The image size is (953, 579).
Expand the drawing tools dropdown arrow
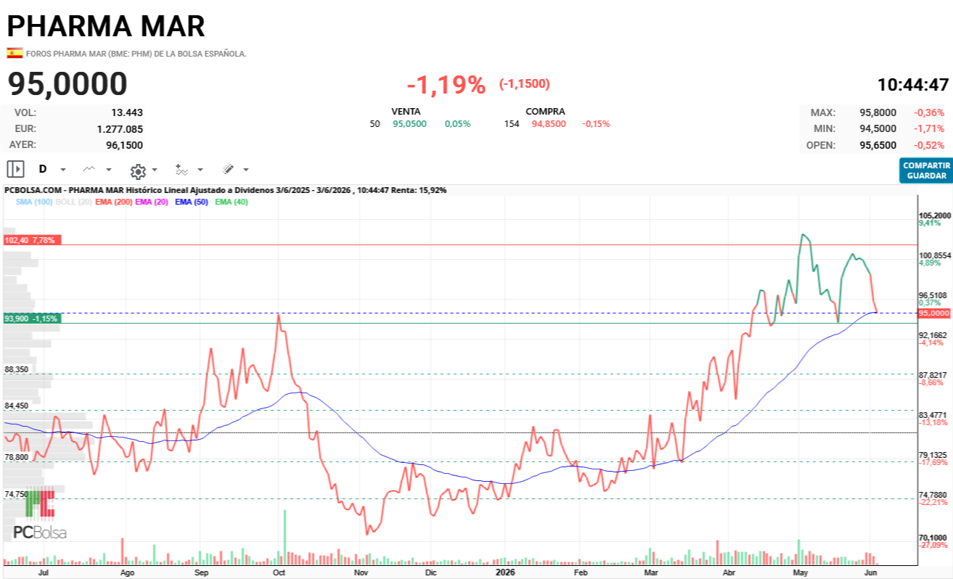246,170
